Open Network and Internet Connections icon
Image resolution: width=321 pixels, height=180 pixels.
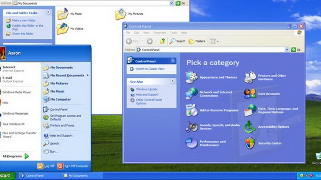(192, 94)
